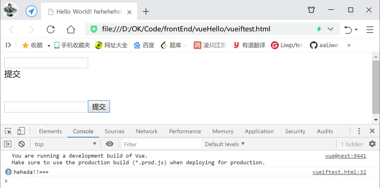Open 有道翻译 bookmark
380x188 pixels.
tap(249, 45)
